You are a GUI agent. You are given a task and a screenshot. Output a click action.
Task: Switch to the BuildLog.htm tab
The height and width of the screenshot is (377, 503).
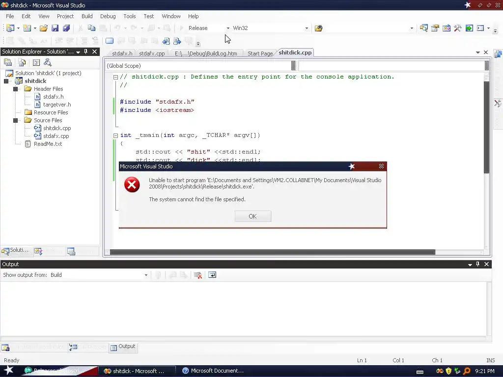point(206,54)
